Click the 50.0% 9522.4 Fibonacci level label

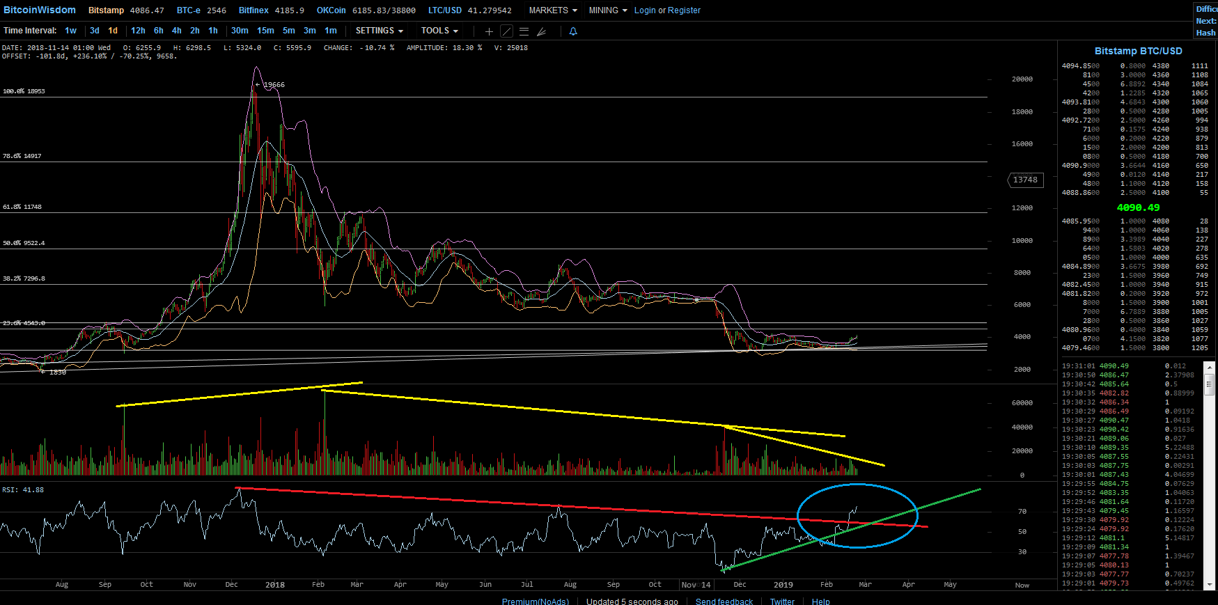pos(24,243)
